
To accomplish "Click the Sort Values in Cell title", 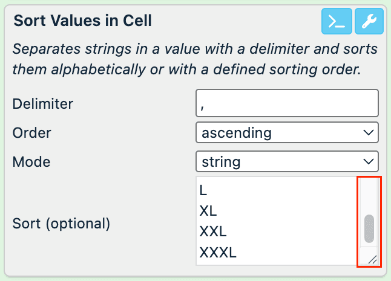I will coord(82,21).
